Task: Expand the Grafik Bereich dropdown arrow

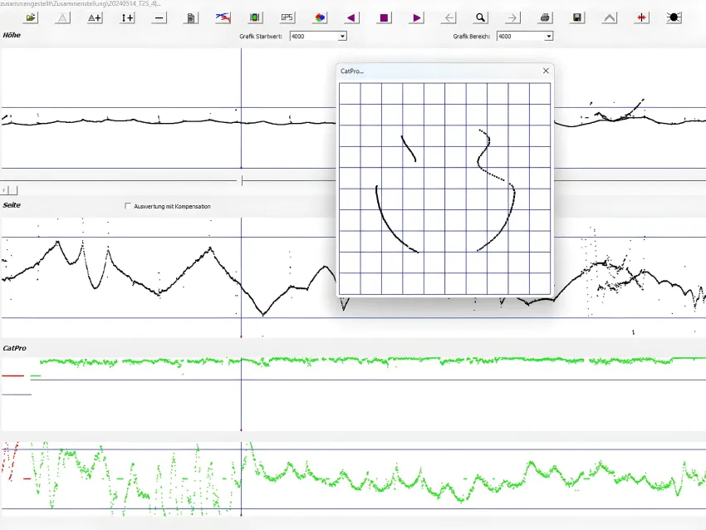Action: [x=549, y=37]
